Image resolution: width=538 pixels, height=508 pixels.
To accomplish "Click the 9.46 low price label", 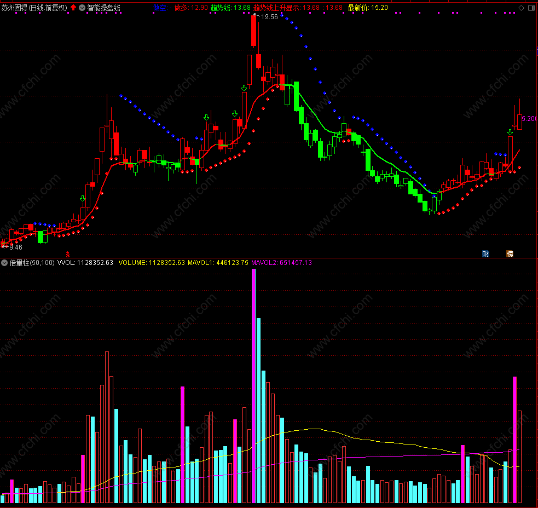I will (x=16, y=247).
